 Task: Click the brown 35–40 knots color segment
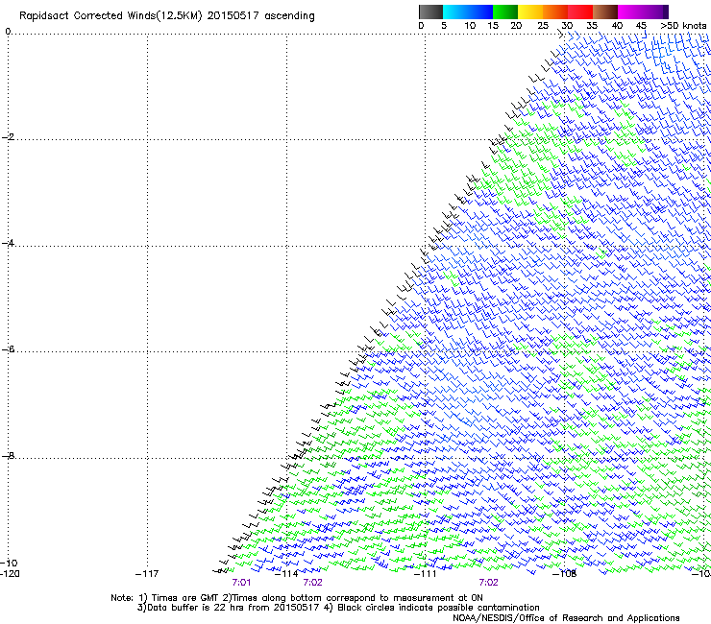(605, 12)
